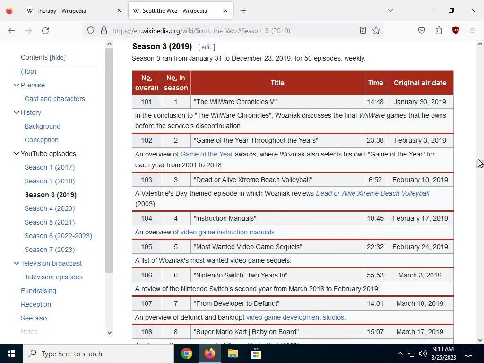Viewport: 484px width, 363px height.
Task: Open uBlock Origin extension icon
Action: pos(455,30)
